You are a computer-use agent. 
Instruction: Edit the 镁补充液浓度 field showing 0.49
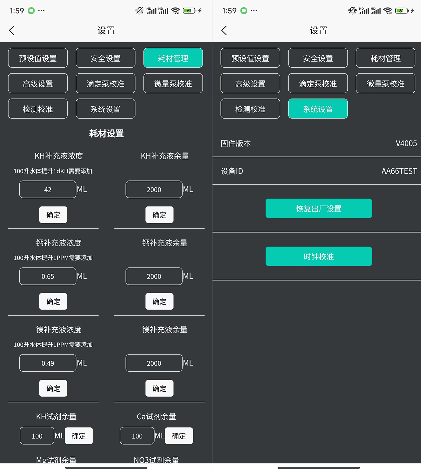[48, 363]
